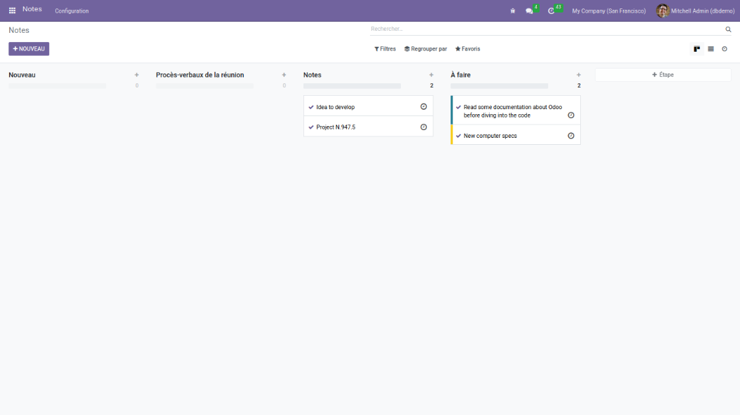
Task: Click the debug bug icon
Action: [x=513, y=10]
